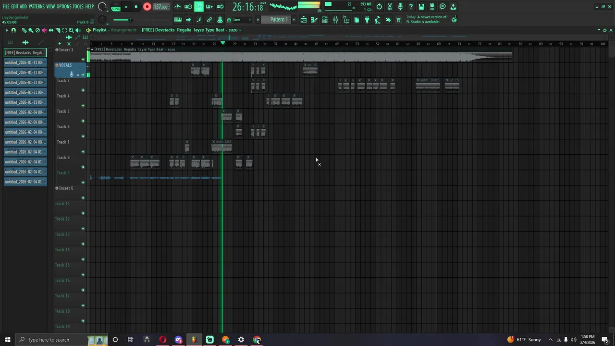
Task: Open the help question mark icon
Action: 411,7
